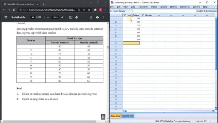Open the SPSS Help menu
This screenshot has width=218, height=123.
pyautogui.click(x=205, y=7)
